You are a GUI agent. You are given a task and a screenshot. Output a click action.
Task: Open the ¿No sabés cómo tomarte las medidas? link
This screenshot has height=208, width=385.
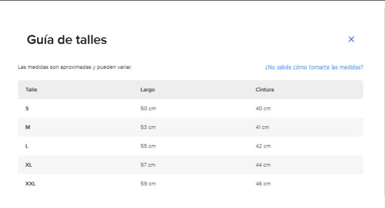314,67
